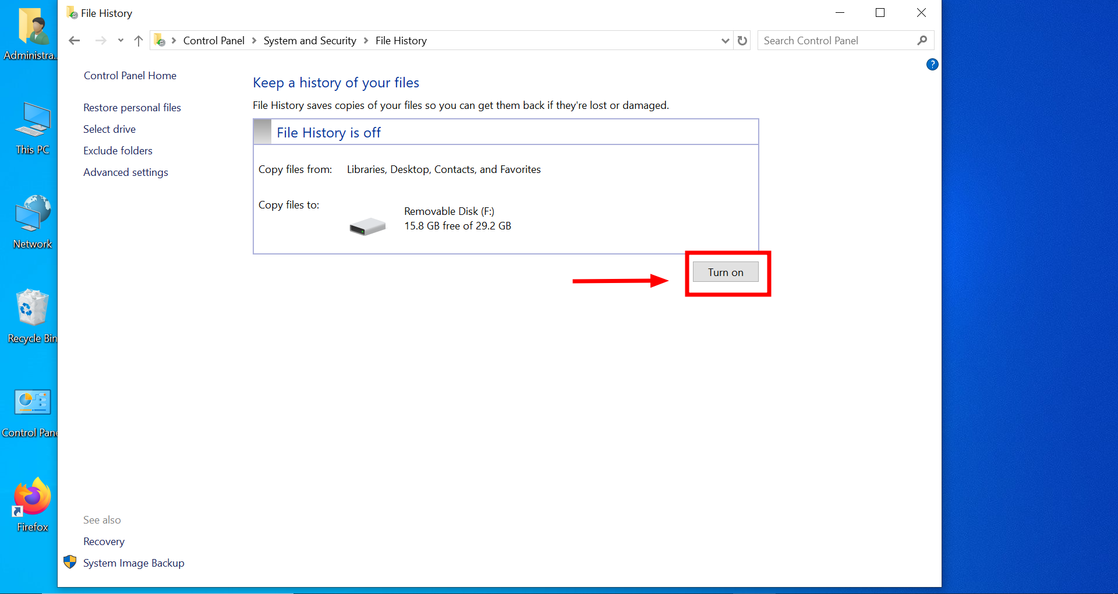
Task: Click 'Libraries, Desktop, Contacts, and Favorites' text
Action: tap(444, 169)
